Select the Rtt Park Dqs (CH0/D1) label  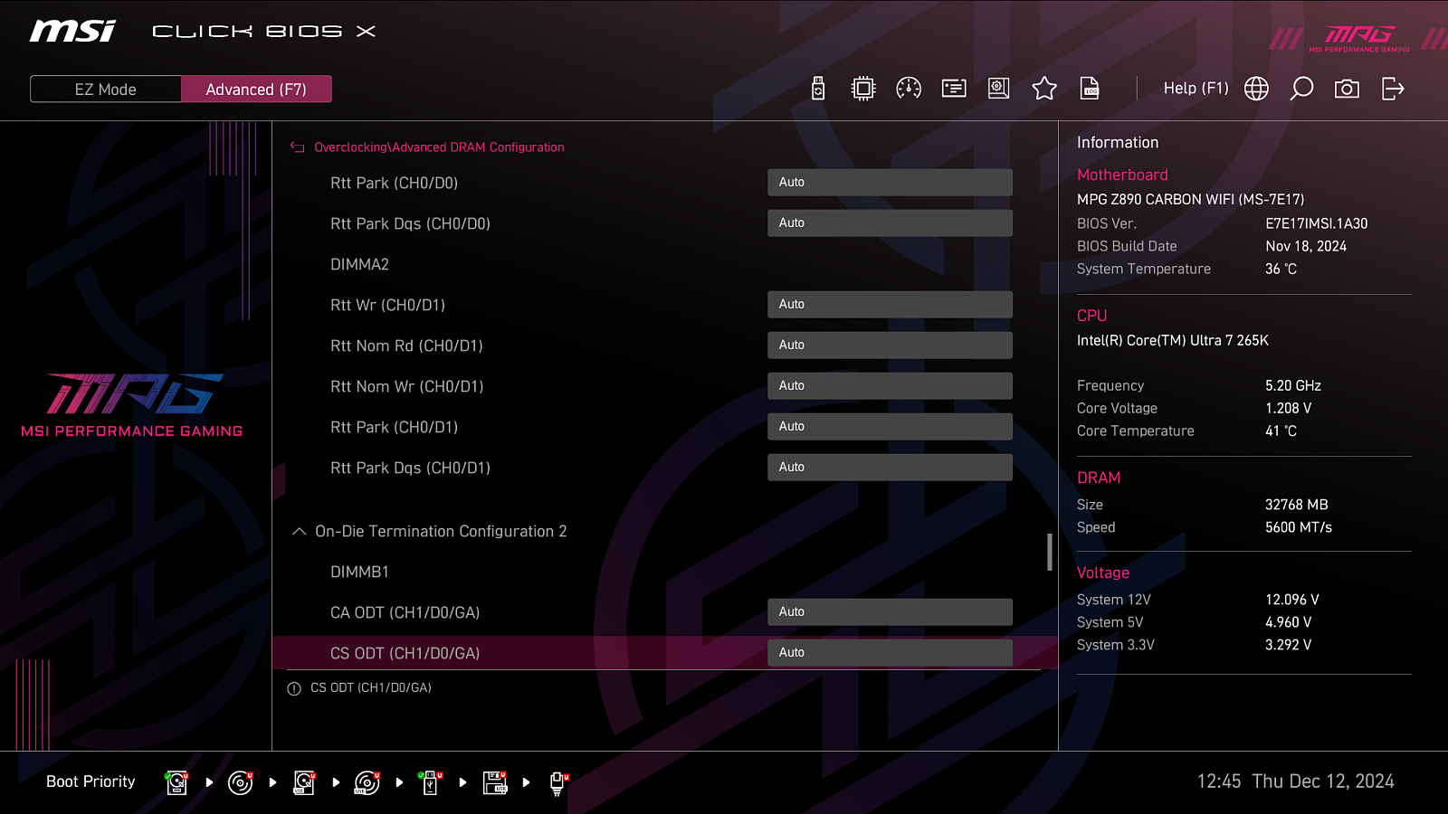click(x=410, y=468)
